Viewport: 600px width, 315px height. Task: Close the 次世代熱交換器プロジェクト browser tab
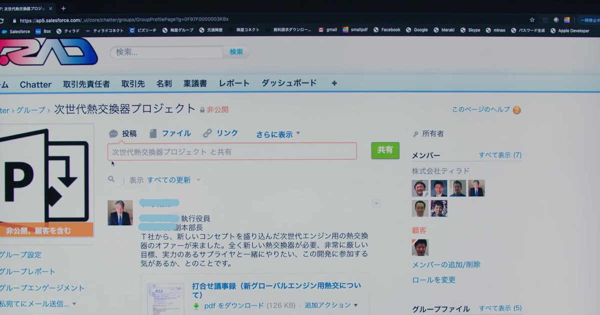click(50, 8)
